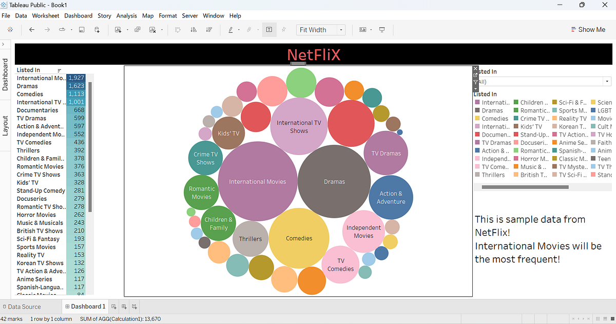The width and height of the screenshot is (616, 324).
Task: Open the Analysis menu
Action: click(126, 15)
